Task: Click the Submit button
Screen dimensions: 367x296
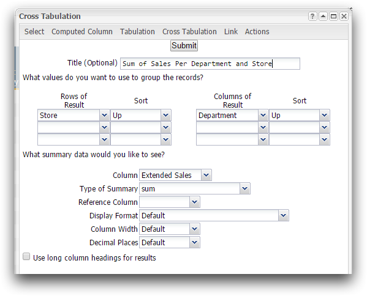Action: [x=184, y=45]
